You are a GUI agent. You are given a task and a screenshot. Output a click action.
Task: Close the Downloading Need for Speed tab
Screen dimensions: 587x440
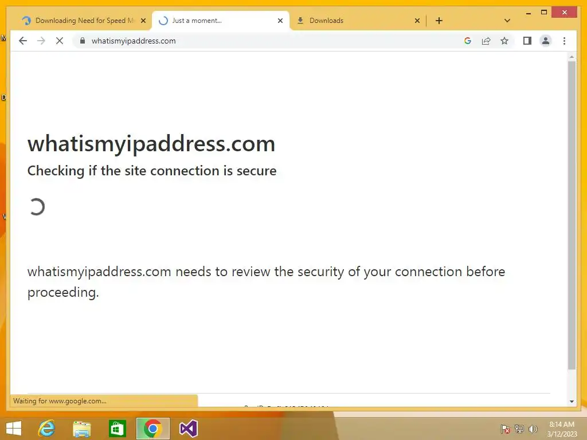coord(143,21)
